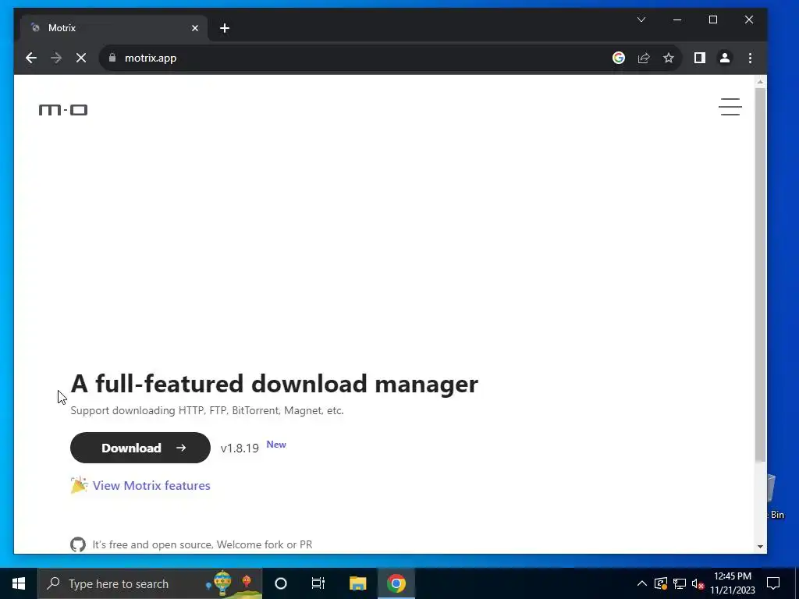Open Cortana circle icon
This screenshot has width=799, height=599.
point(281,583)
